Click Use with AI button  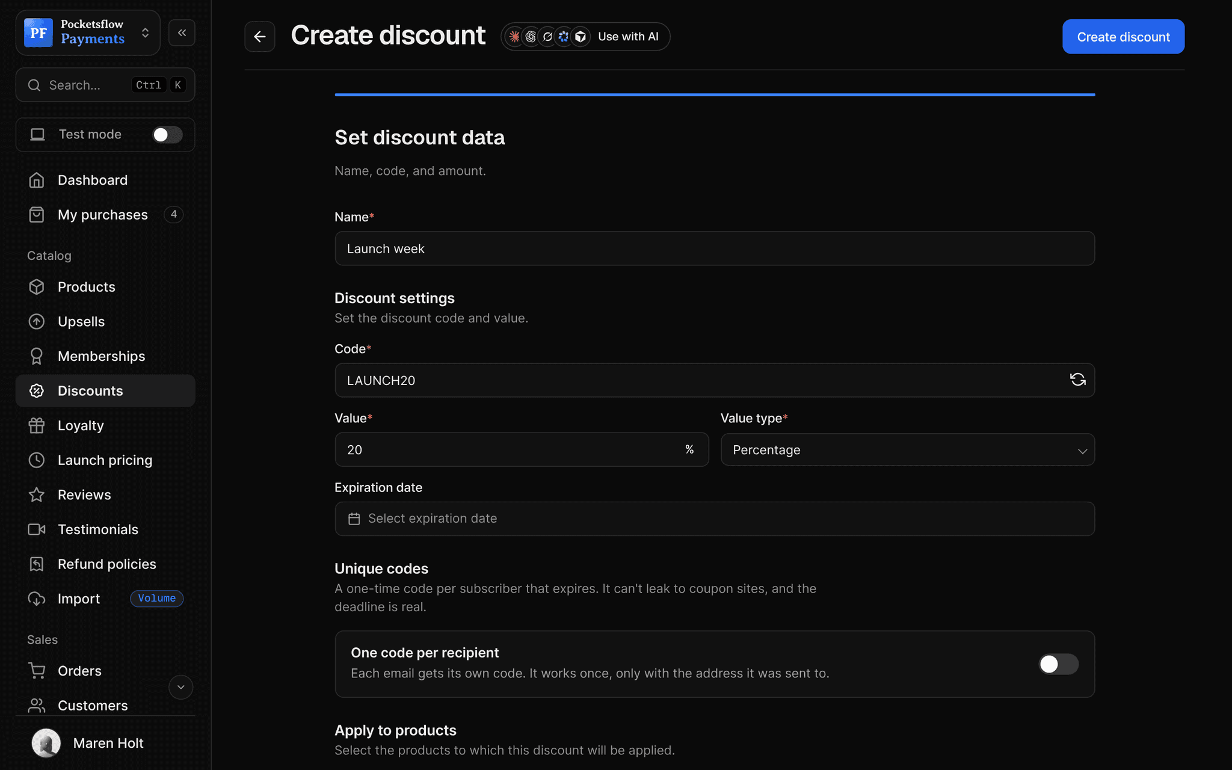pyautogui.click(x=585, y=37)
